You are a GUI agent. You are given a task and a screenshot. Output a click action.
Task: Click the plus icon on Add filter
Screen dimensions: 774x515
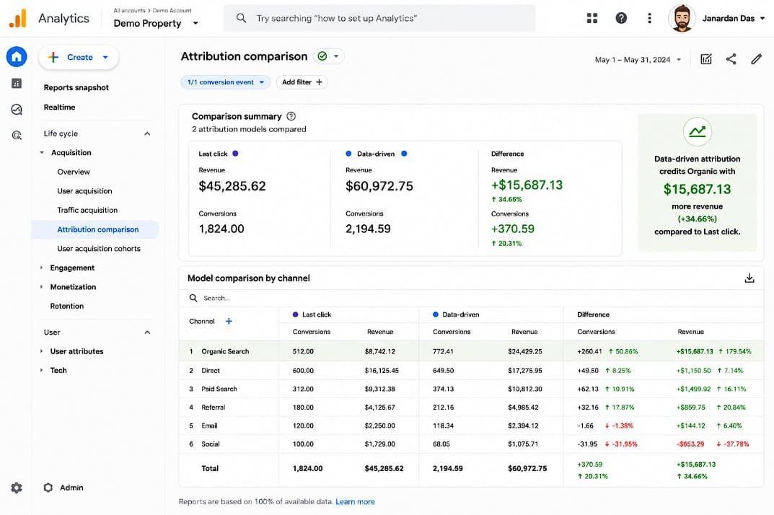[x=319, y=82]
